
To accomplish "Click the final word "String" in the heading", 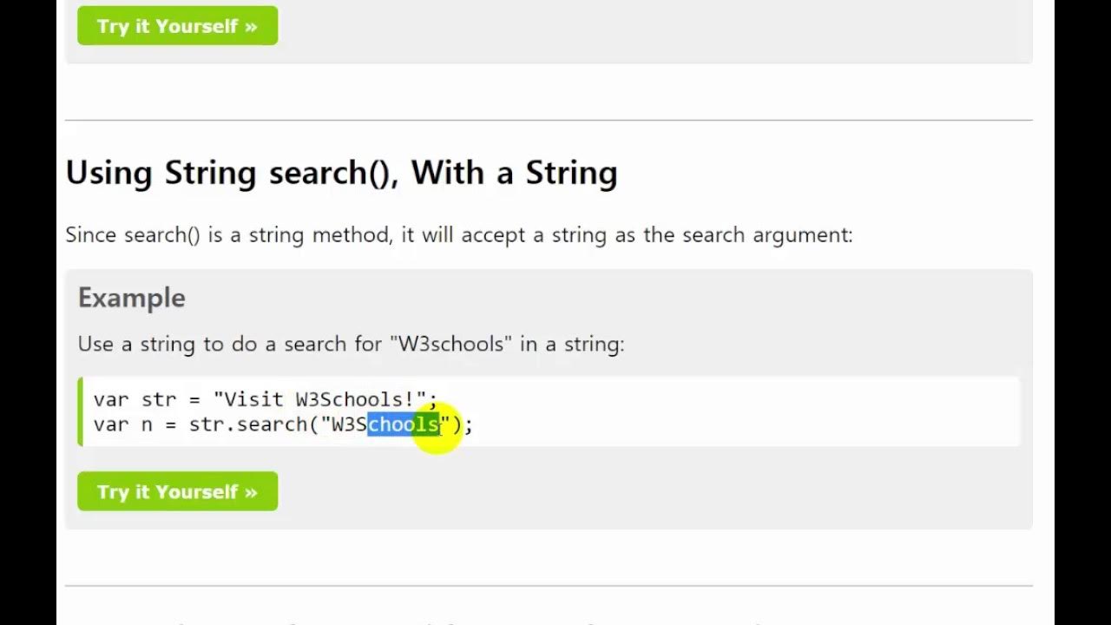I will coord(571,173).
